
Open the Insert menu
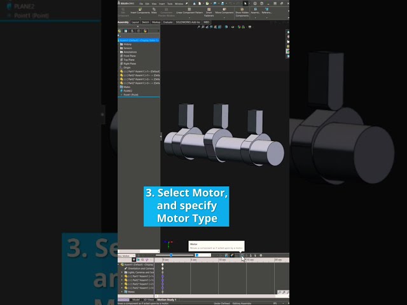162,4
